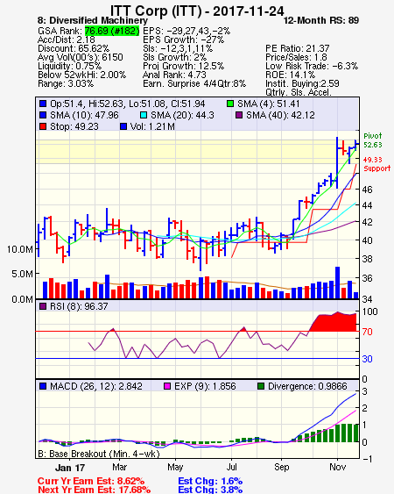
Task: Click the green 'Pivot 52.63' label
Action: (373, 140)
